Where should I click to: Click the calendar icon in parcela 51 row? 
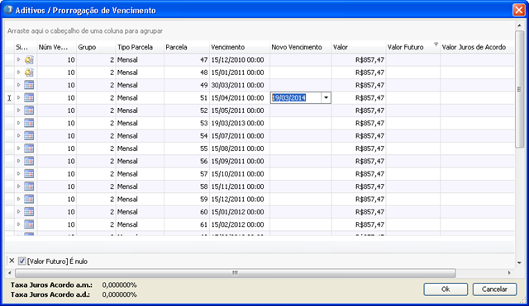click(x=29, y=98)
